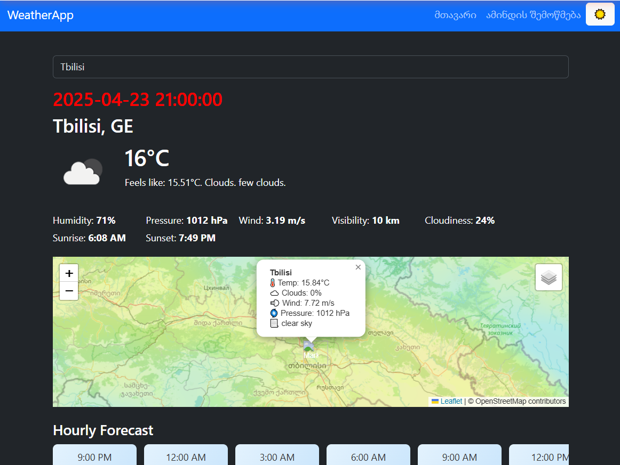Toggle dark mode with the sun icon
Screen dimensions: 620x465
tap(600, 14)
